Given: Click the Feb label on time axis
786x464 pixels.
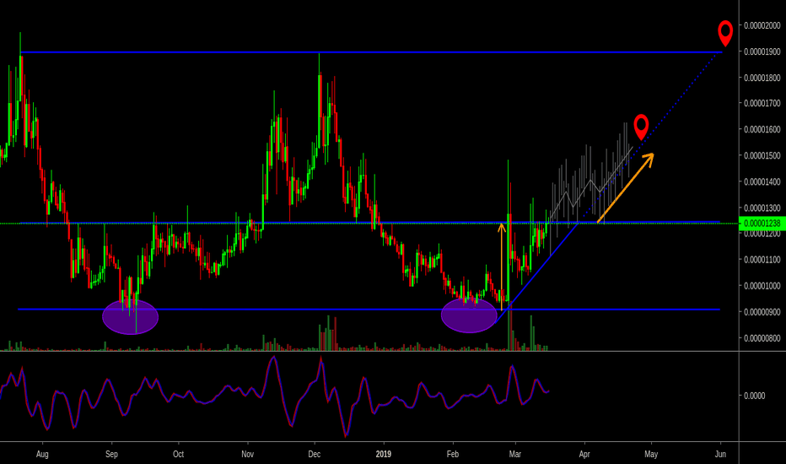Looking at the screenshot, I should pos(453,454).
